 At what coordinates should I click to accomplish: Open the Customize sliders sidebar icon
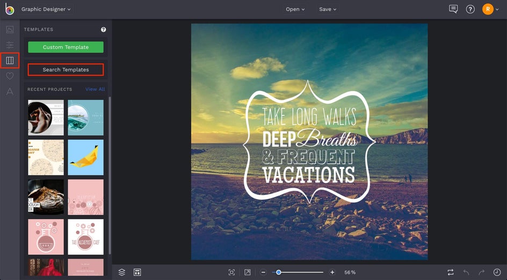click(10, 45)
